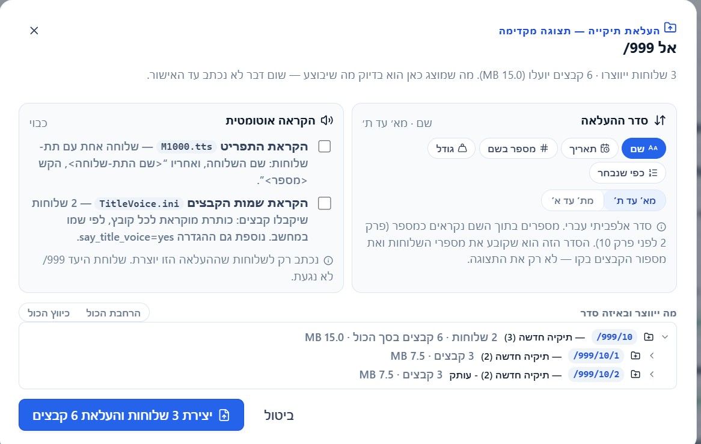Expand the /999/10/1 folder row
Image resolution: width=701 pixels, height=444 pixels.
[x=652, y=356]
